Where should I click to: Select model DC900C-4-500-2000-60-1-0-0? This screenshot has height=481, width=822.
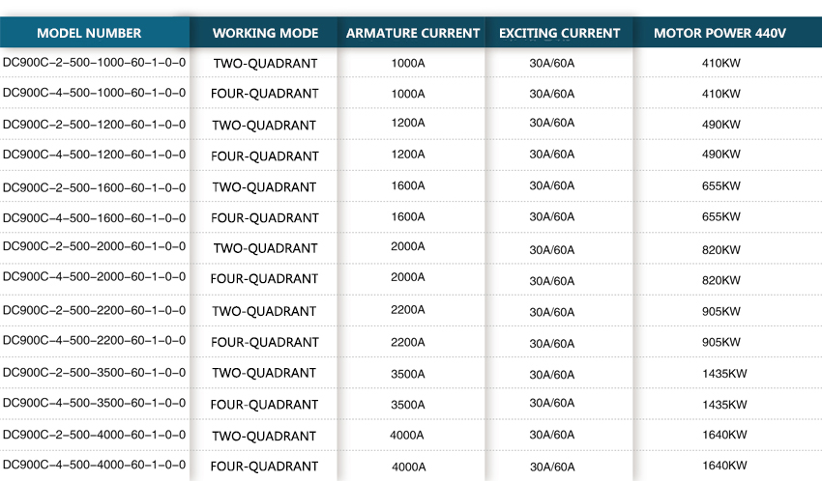pos(94,277)
